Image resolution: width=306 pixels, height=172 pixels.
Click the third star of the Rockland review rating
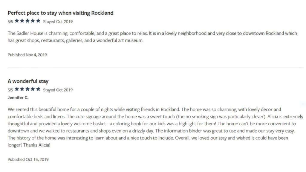click(x=27, y=21)
